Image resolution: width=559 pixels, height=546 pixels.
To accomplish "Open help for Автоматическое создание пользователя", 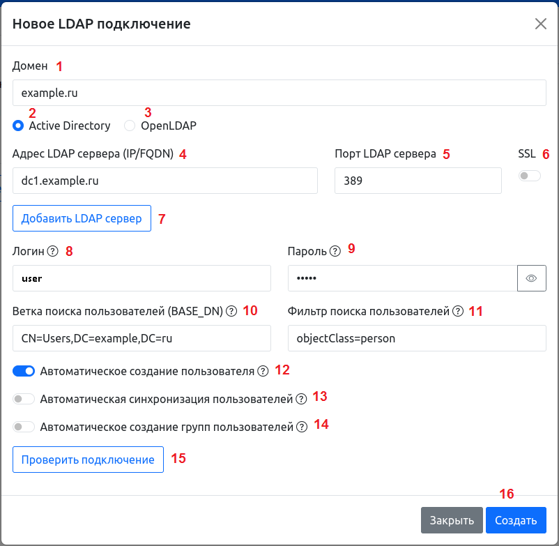I will pos(263,371).
